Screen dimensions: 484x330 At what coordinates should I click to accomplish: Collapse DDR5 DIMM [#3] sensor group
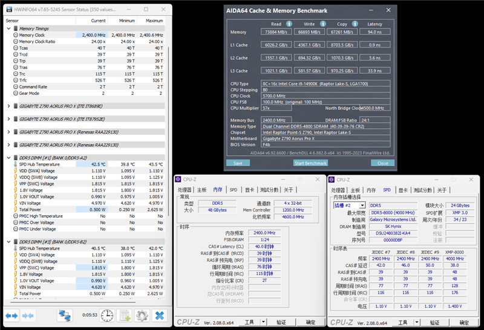[8, 242]
